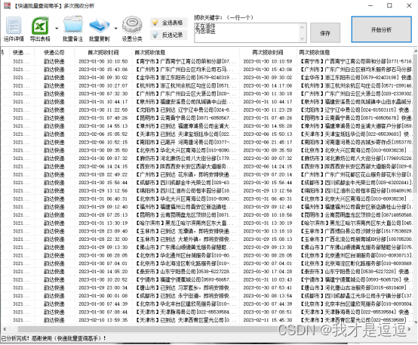Click the truncated 快递... tracking number header

(21, 53)
